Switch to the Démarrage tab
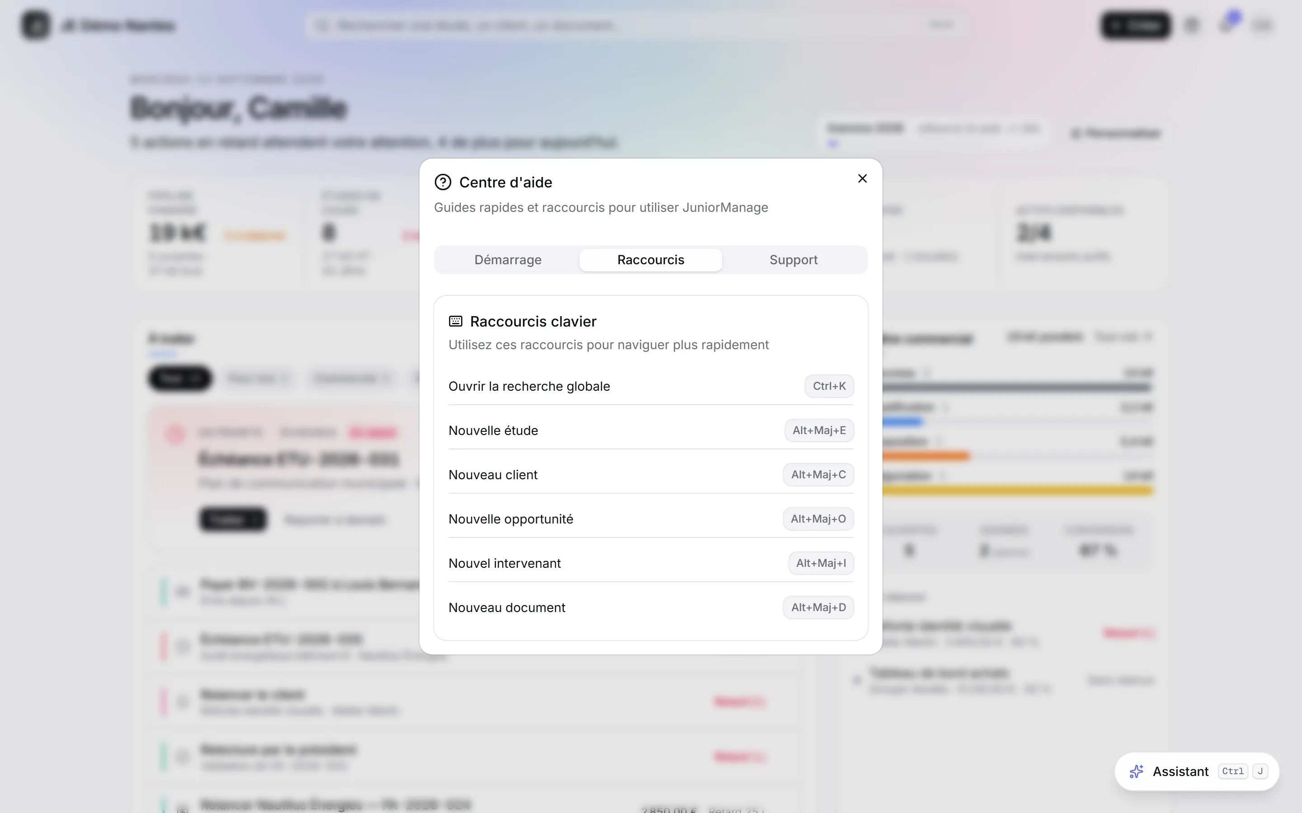The image size is (1302, 813). 507,260
